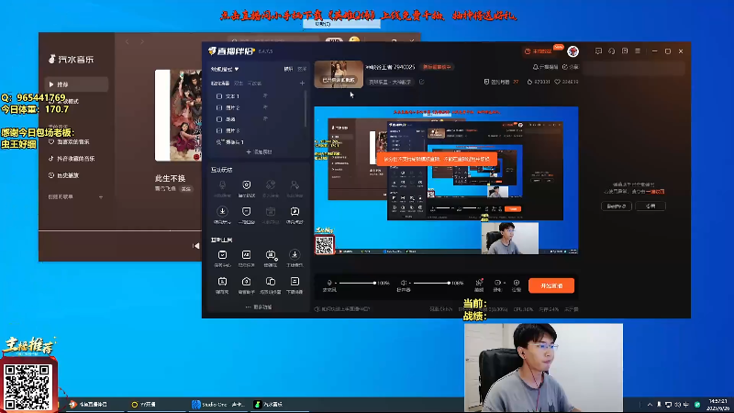Click the microphone icon in 互动玩法 section
Viewport: 734px width, 413px height.
point(222,185)
